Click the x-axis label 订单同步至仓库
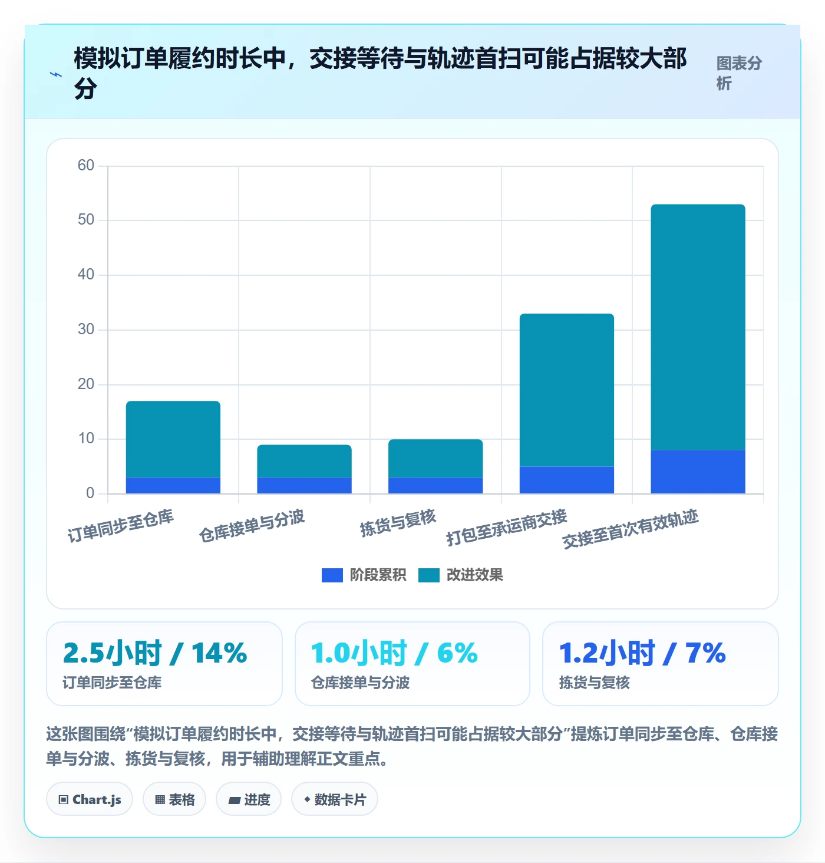 (x=121, y=526)
